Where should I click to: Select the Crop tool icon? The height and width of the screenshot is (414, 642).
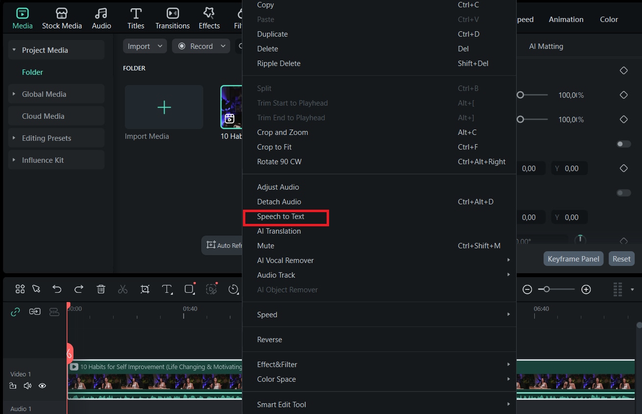145,289
